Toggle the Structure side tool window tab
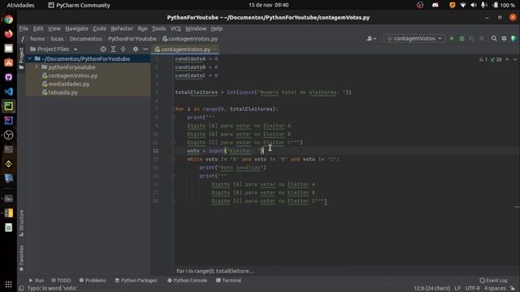520x292 pixels. pyautogui.click(x=22, y=223)
